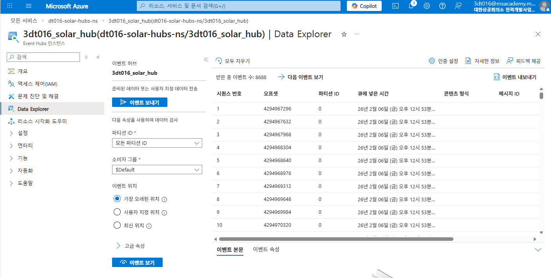The height and width of the screenshot is (278, 551).
Task: Collapse the left sidebar menu
Action: 98,57
